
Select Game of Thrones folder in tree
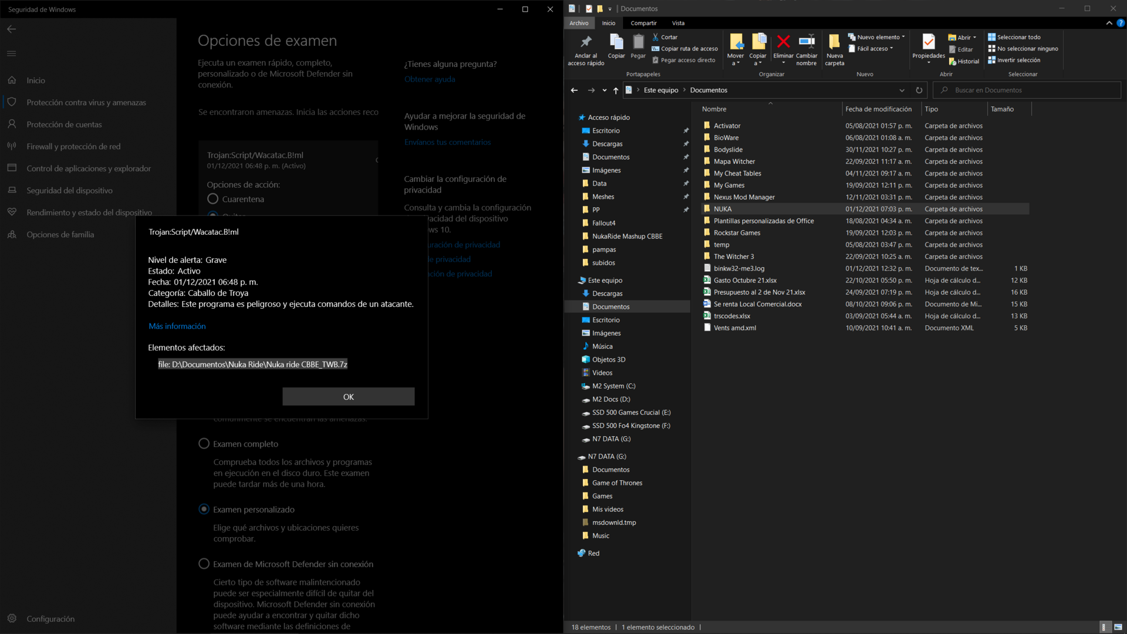[616, 483]
